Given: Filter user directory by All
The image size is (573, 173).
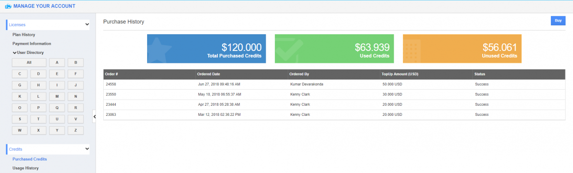Looking at the screenshot, I should [x=29, y=62].
